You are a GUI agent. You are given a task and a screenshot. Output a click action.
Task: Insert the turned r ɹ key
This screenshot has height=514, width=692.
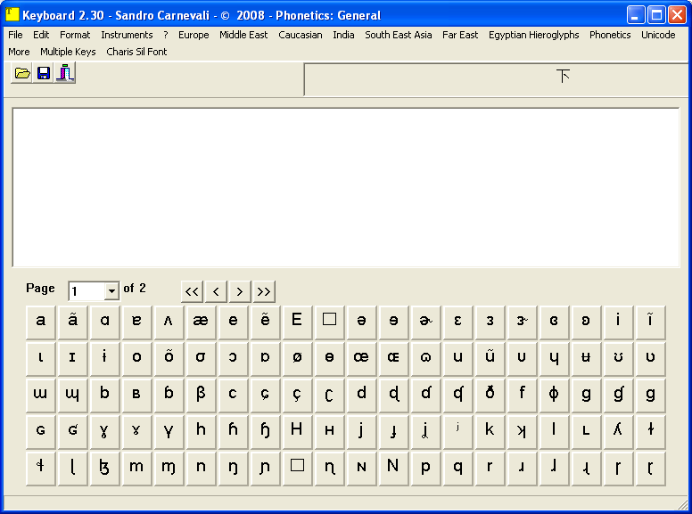coord(522,469)
